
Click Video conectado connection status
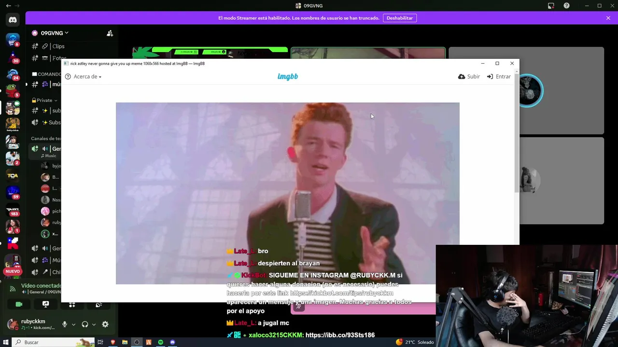point(41,286)
